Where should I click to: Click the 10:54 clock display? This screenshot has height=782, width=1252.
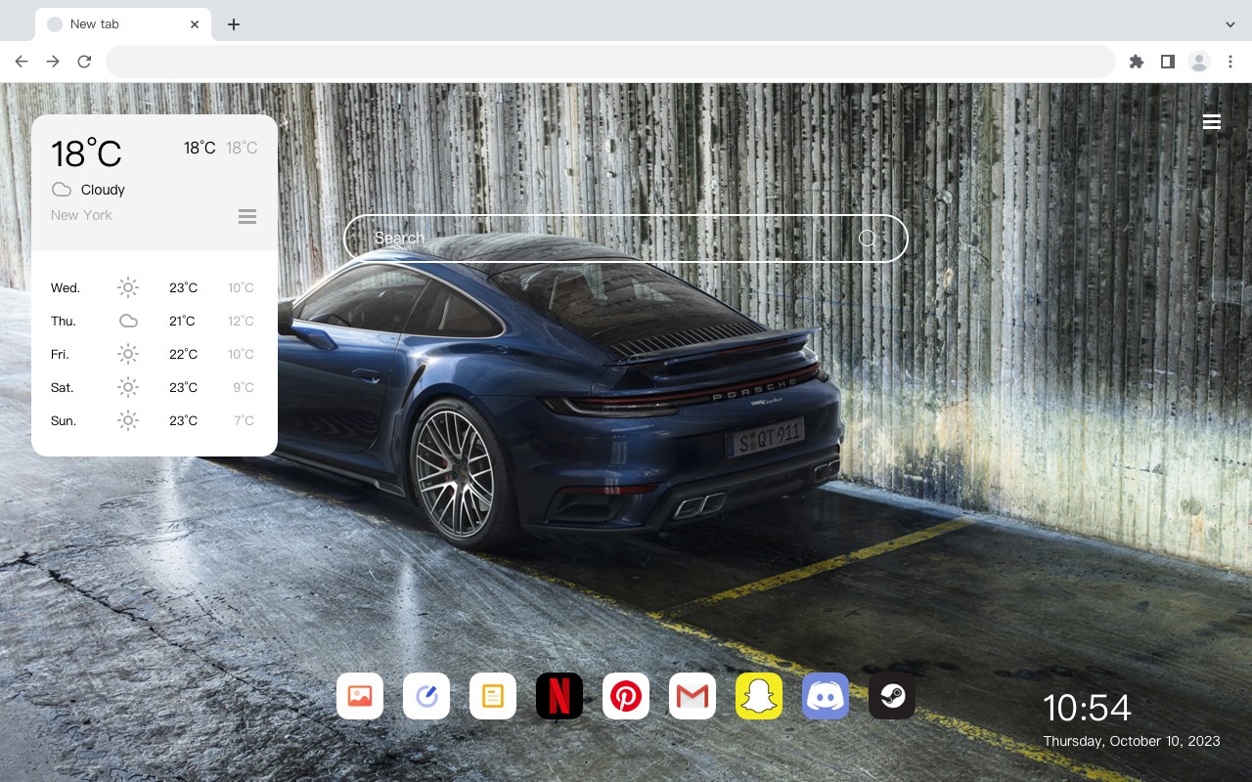(1087, 708)
